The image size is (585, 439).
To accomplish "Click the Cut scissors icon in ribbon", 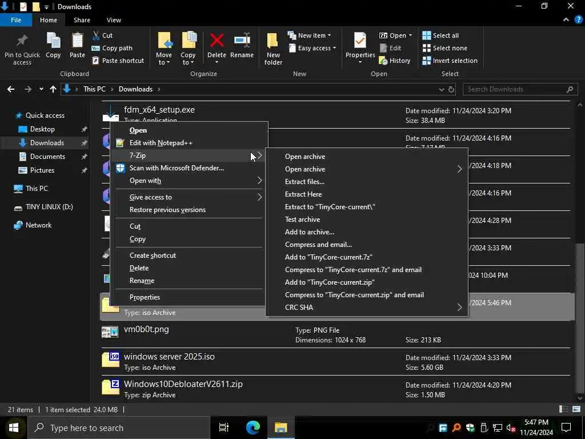I will tap(96, 35).
